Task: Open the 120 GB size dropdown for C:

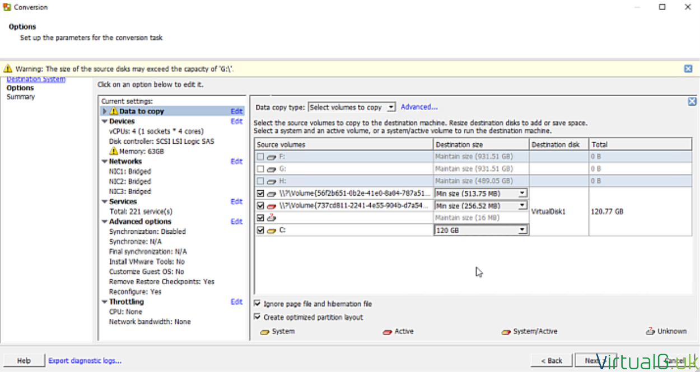Action: [522, 229]
